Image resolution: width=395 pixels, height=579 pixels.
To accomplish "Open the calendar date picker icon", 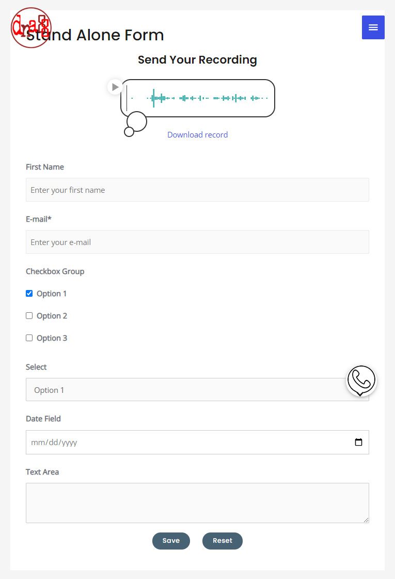I will tap(358, 442).
